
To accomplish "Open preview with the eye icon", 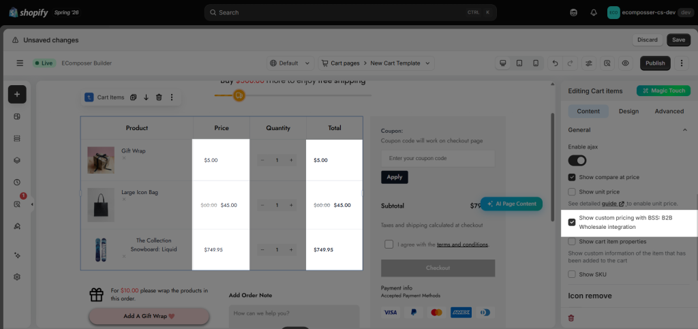I will [626, 63].
